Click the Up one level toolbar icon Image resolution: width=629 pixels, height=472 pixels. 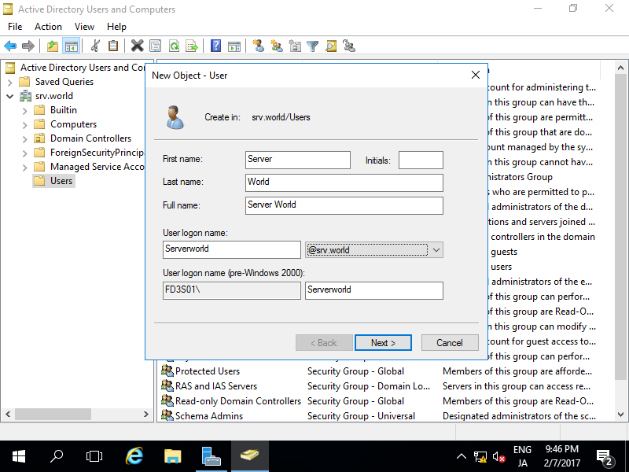click(x=52, y=45)
